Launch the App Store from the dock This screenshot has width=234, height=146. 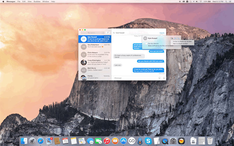123,141
